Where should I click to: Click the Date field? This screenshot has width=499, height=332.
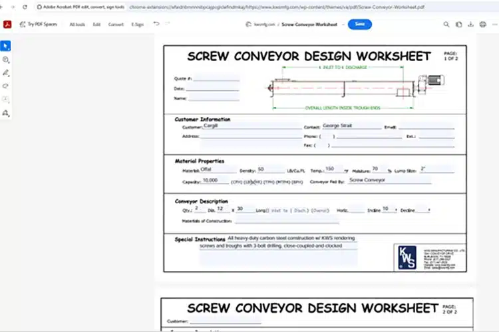click(x=212, y=88)
